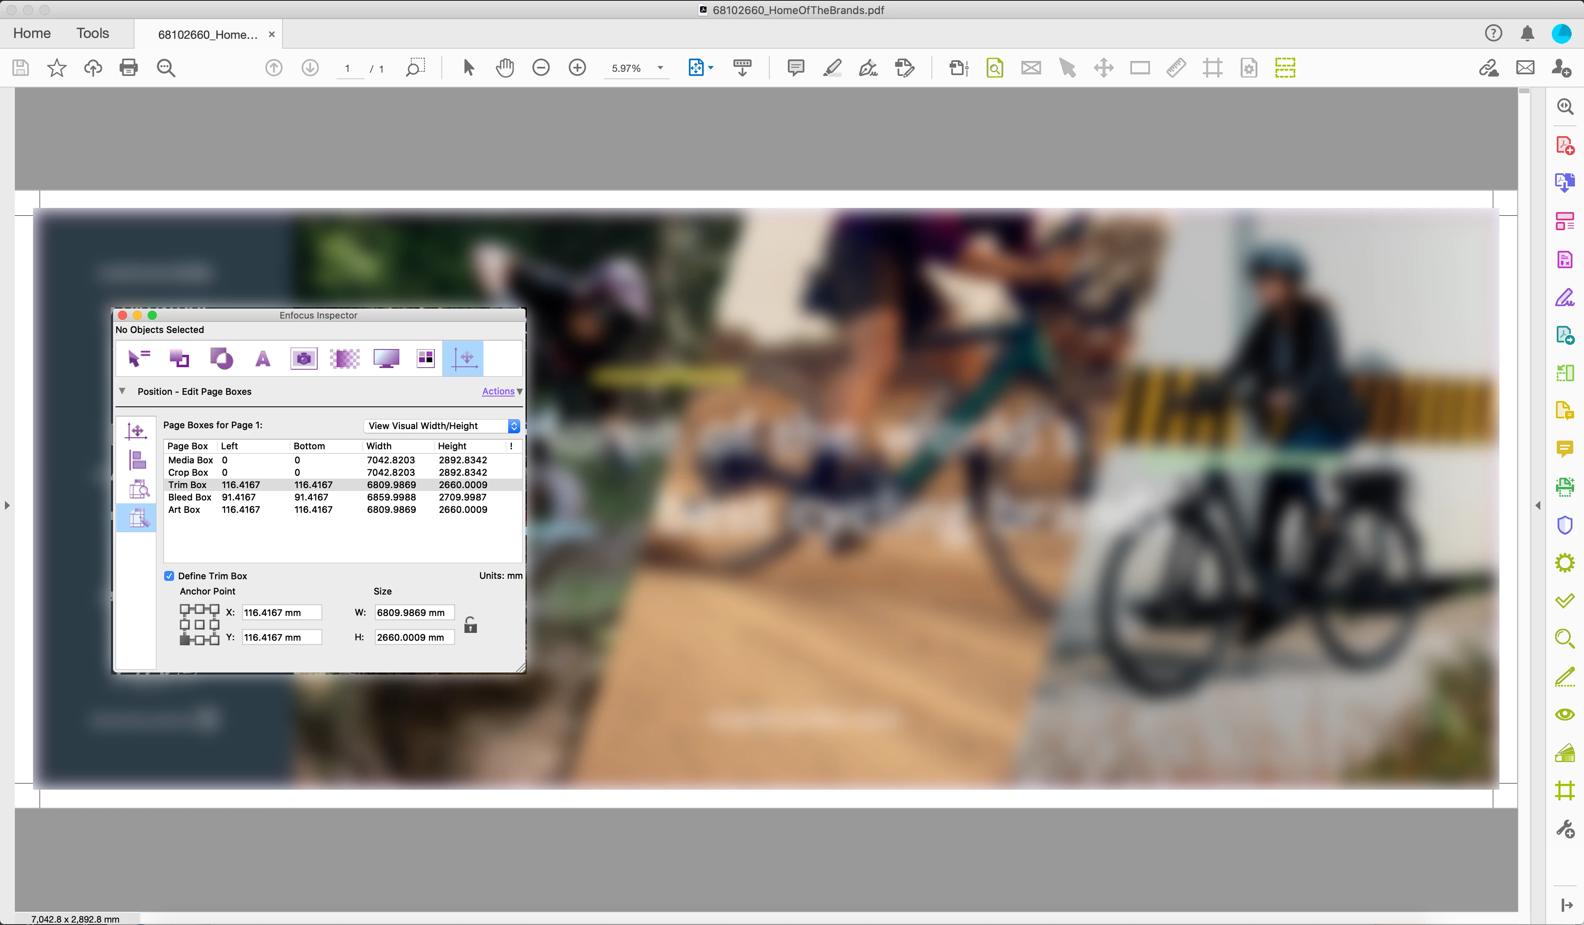Select the Hand pan tool
This screenshot has height=925, width=1584.
pyautogui.click(x=505, y=67)
